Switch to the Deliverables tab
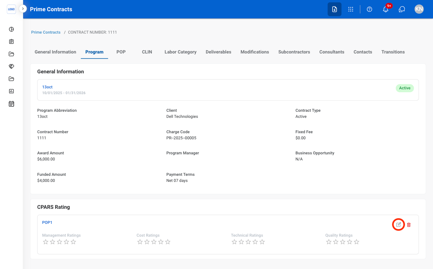This screenshot has width=433, height=269. pos(218,52)
